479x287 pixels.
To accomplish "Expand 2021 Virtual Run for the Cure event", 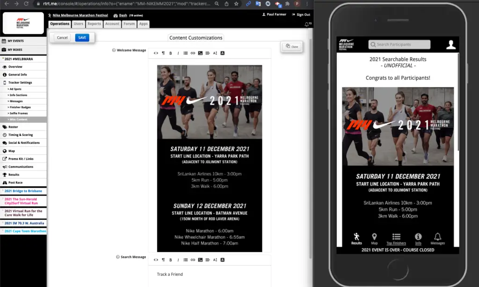I will click(x=23, y=213).
